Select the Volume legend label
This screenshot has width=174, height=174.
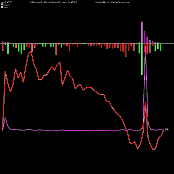click(x=7, y=5)
